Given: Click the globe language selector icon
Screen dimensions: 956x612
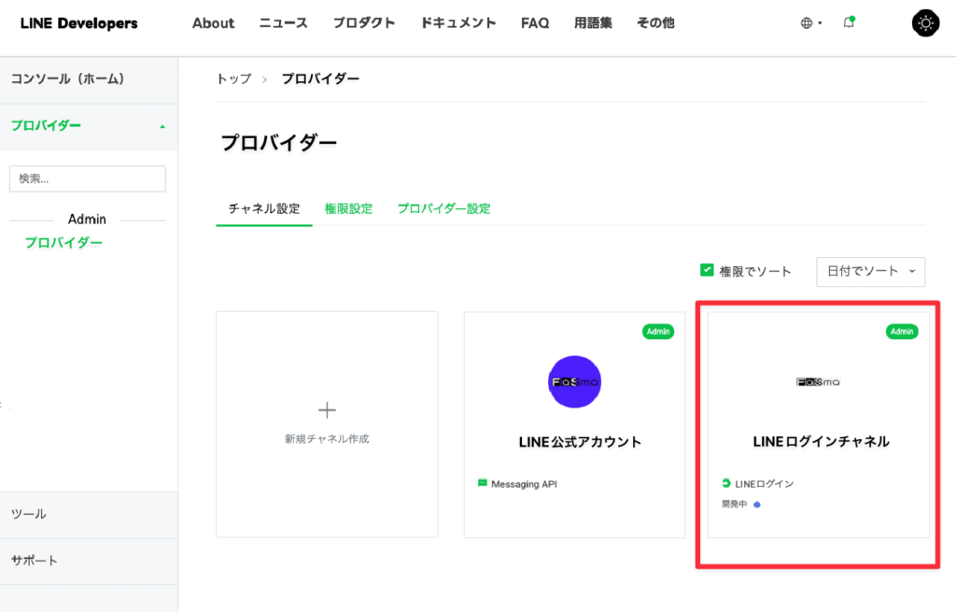Looking at the screenshot, I should 807,23.
